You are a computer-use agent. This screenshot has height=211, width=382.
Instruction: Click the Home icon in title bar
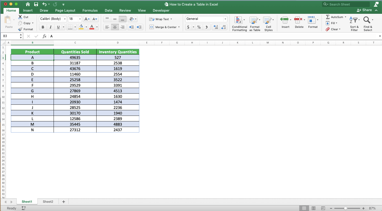(28, 4)
